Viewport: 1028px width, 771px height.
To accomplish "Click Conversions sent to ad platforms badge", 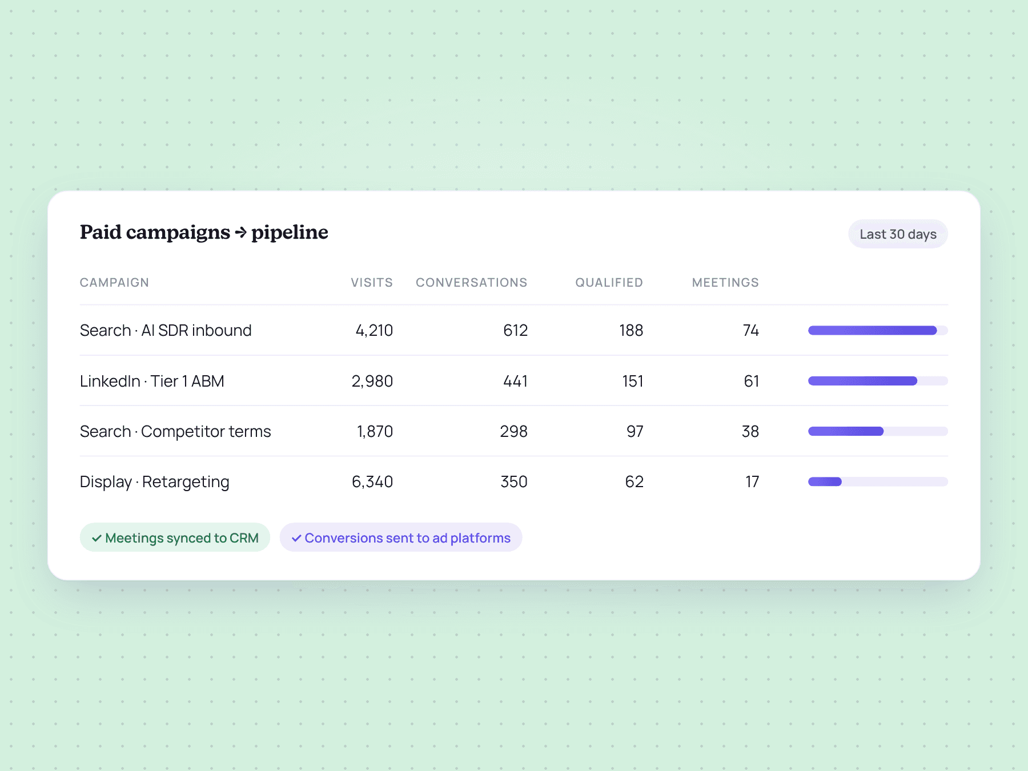I will (401, 537).
